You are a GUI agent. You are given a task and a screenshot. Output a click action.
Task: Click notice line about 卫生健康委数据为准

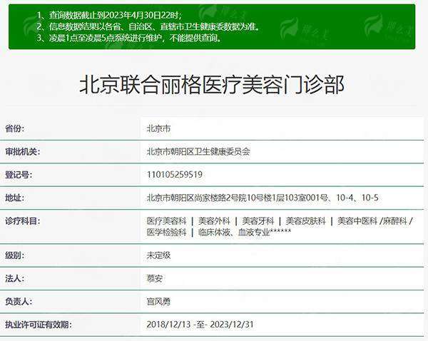[148, 26]
